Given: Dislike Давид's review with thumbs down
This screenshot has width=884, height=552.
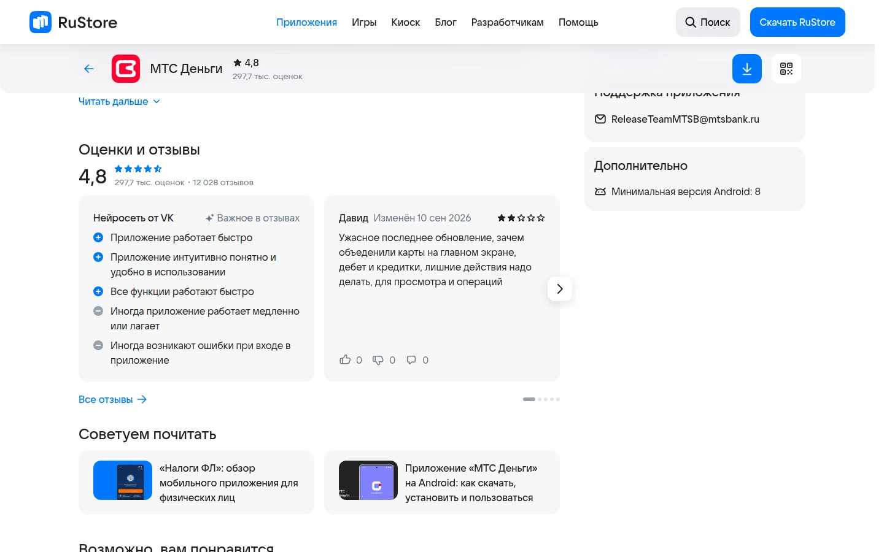Looking at the screenshot, I should coord(378,360).
